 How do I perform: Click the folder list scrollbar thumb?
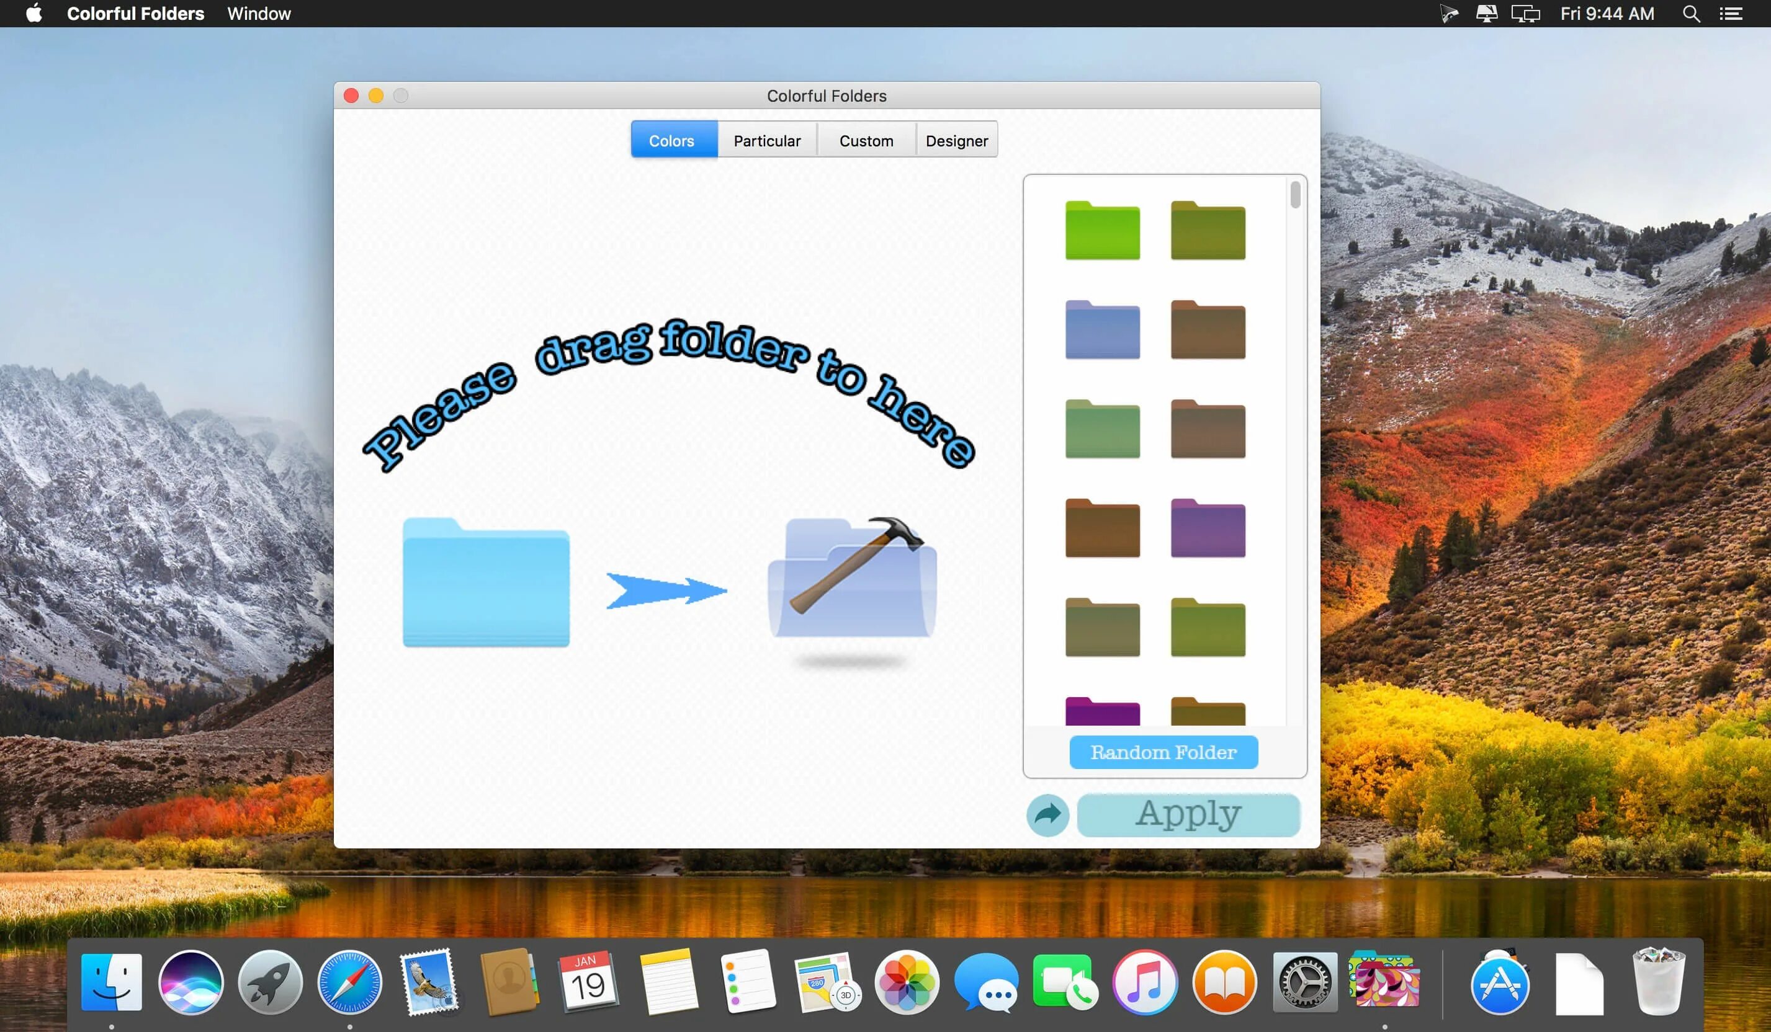pos(1295,195)
